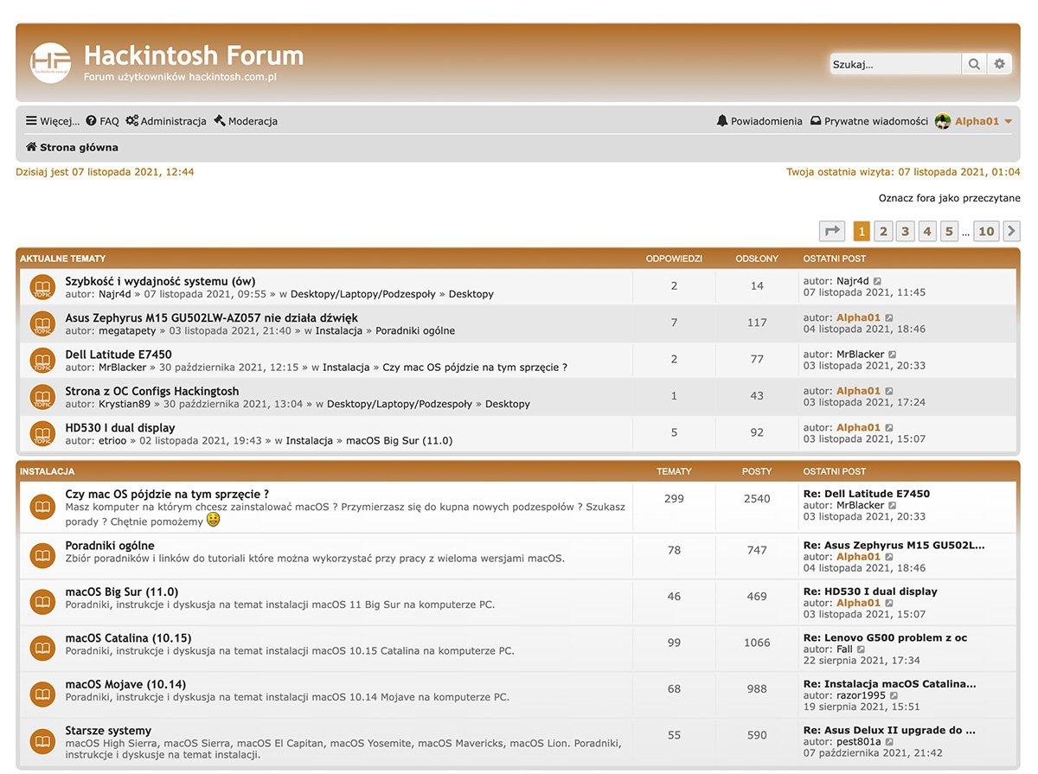
Task: Click forum icon for macOS Catalina
Action: [x=42, y=648]
